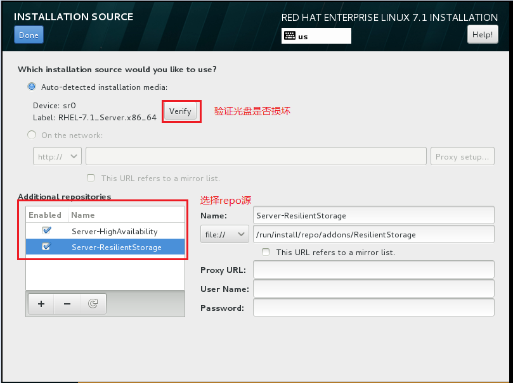
Task: Click the remove repository minus icon
Action: click(x=67, y=304)
